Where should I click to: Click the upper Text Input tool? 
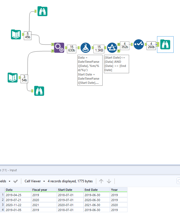[x=16, y=34]
